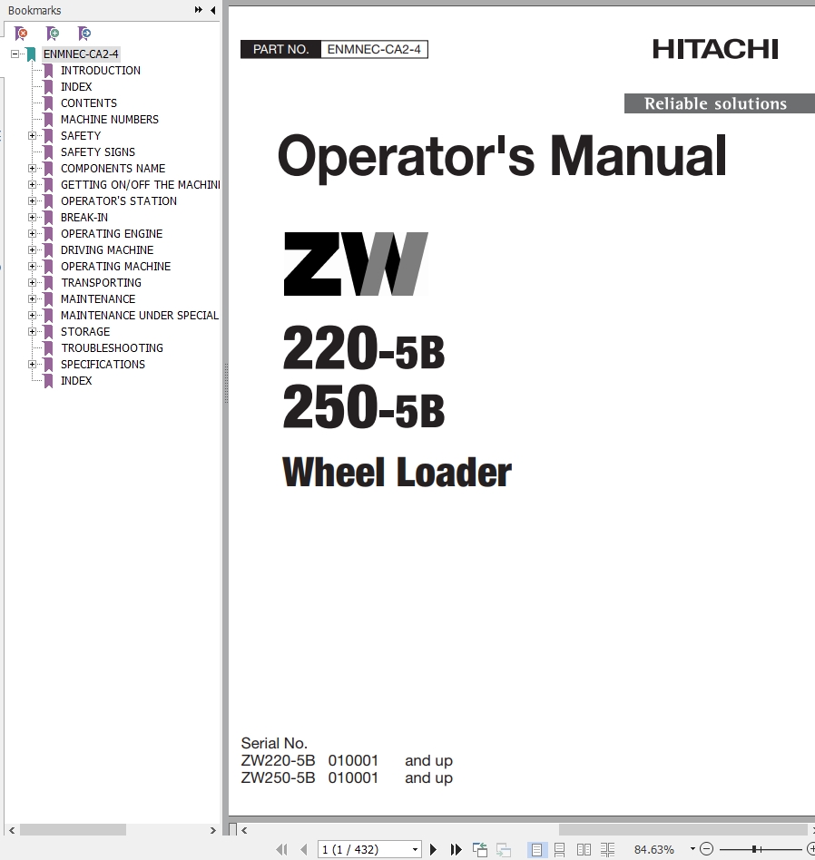Select the MAINTENANCE bookmark label
This screenshot has width=815, height=860.
(98, 299)
